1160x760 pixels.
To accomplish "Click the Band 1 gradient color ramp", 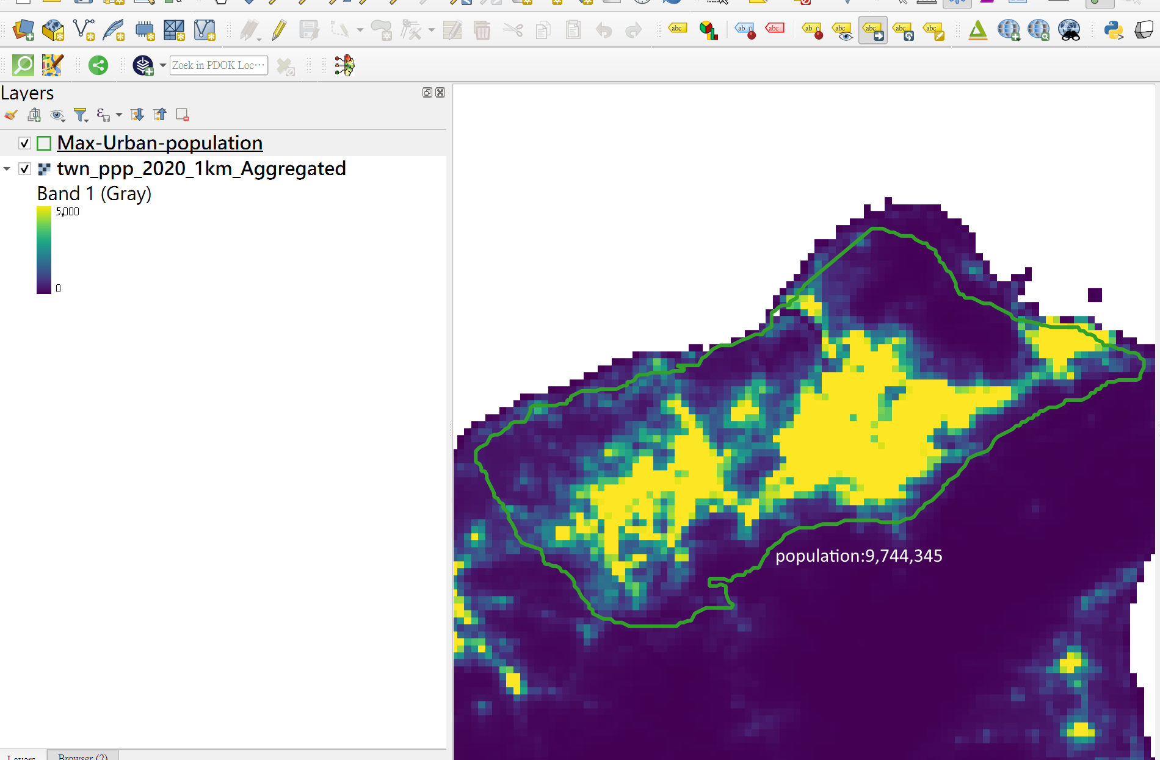I will pyautogui.click(x=44, y=250).
